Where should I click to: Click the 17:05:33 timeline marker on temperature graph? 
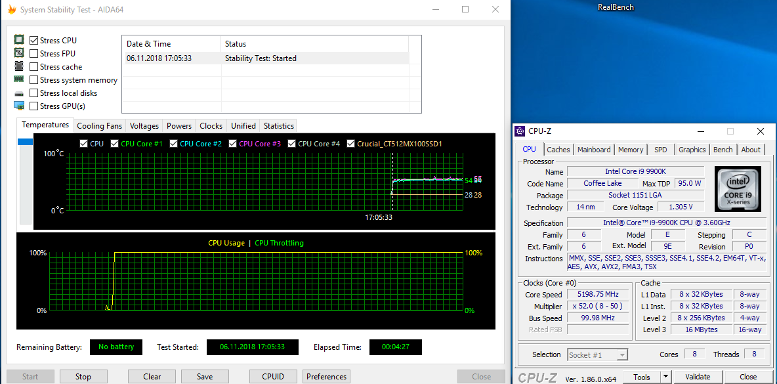click(379, 217)
